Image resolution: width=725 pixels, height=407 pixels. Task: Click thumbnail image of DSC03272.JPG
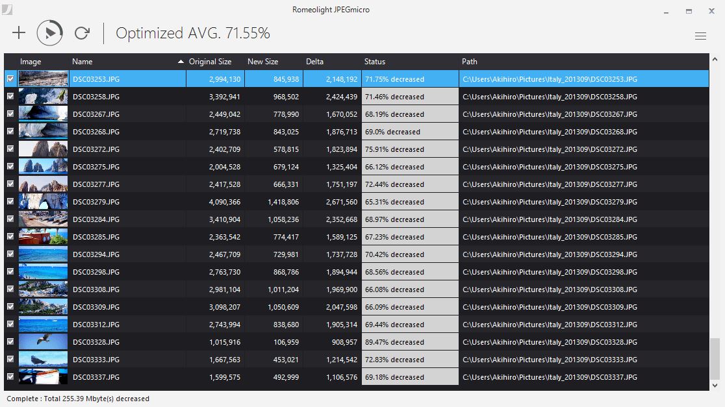click(x=44, y=149)
